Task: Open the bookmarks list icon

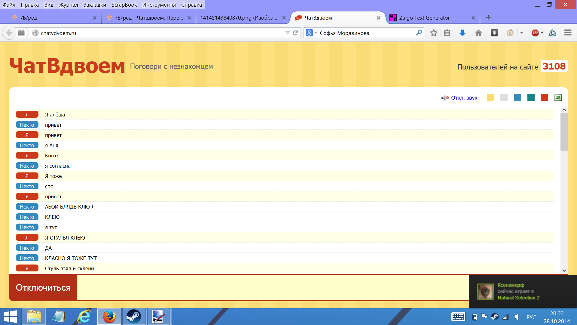Action: (447, 33)
